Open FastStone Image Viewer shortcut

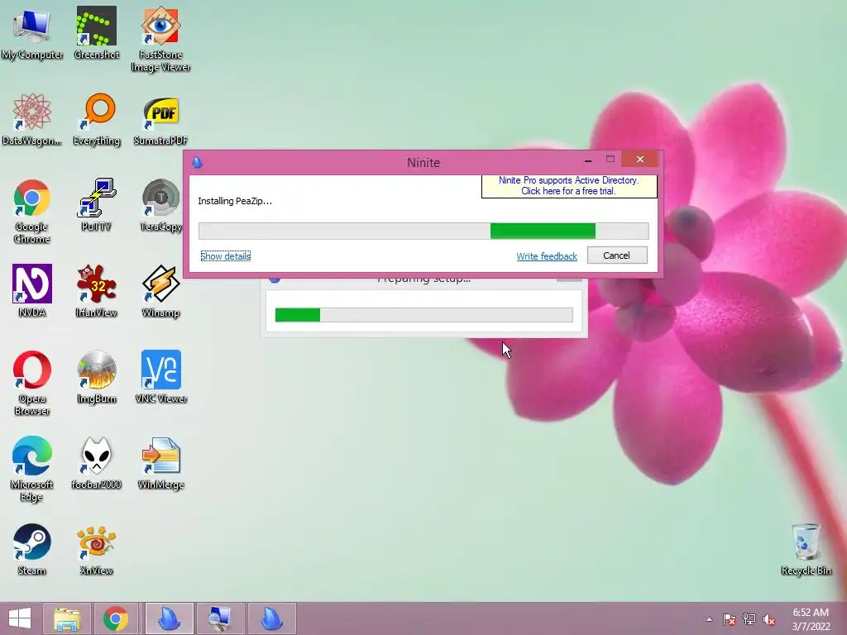coord(160,39)
